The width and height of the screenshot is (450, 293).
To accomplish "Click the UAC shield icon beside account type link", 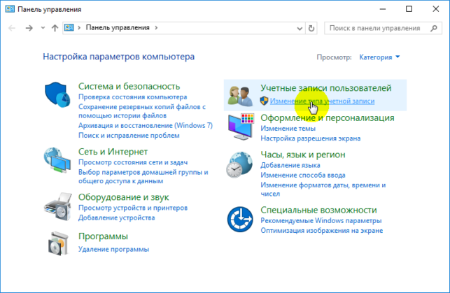I will (264, 101).
